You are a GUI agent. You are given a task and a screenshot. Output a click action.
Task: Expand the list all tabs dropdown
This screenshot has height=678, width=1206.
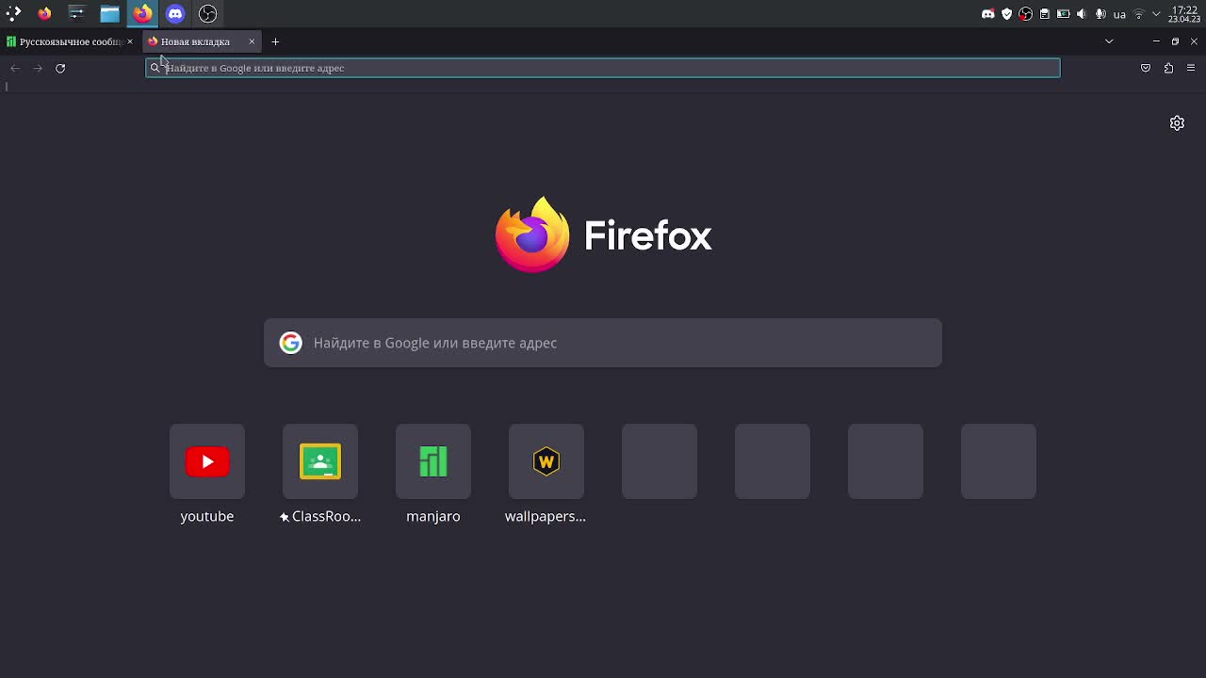1109,41
